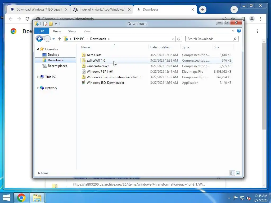Screen dimensions: 271x203
Task: Open the address bar history dropdown
Action: click(x=173, y=39)
